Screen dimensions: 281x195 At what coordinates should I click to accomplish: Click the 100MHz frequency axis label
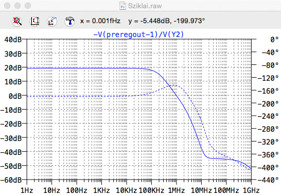(x=226, y=190)
